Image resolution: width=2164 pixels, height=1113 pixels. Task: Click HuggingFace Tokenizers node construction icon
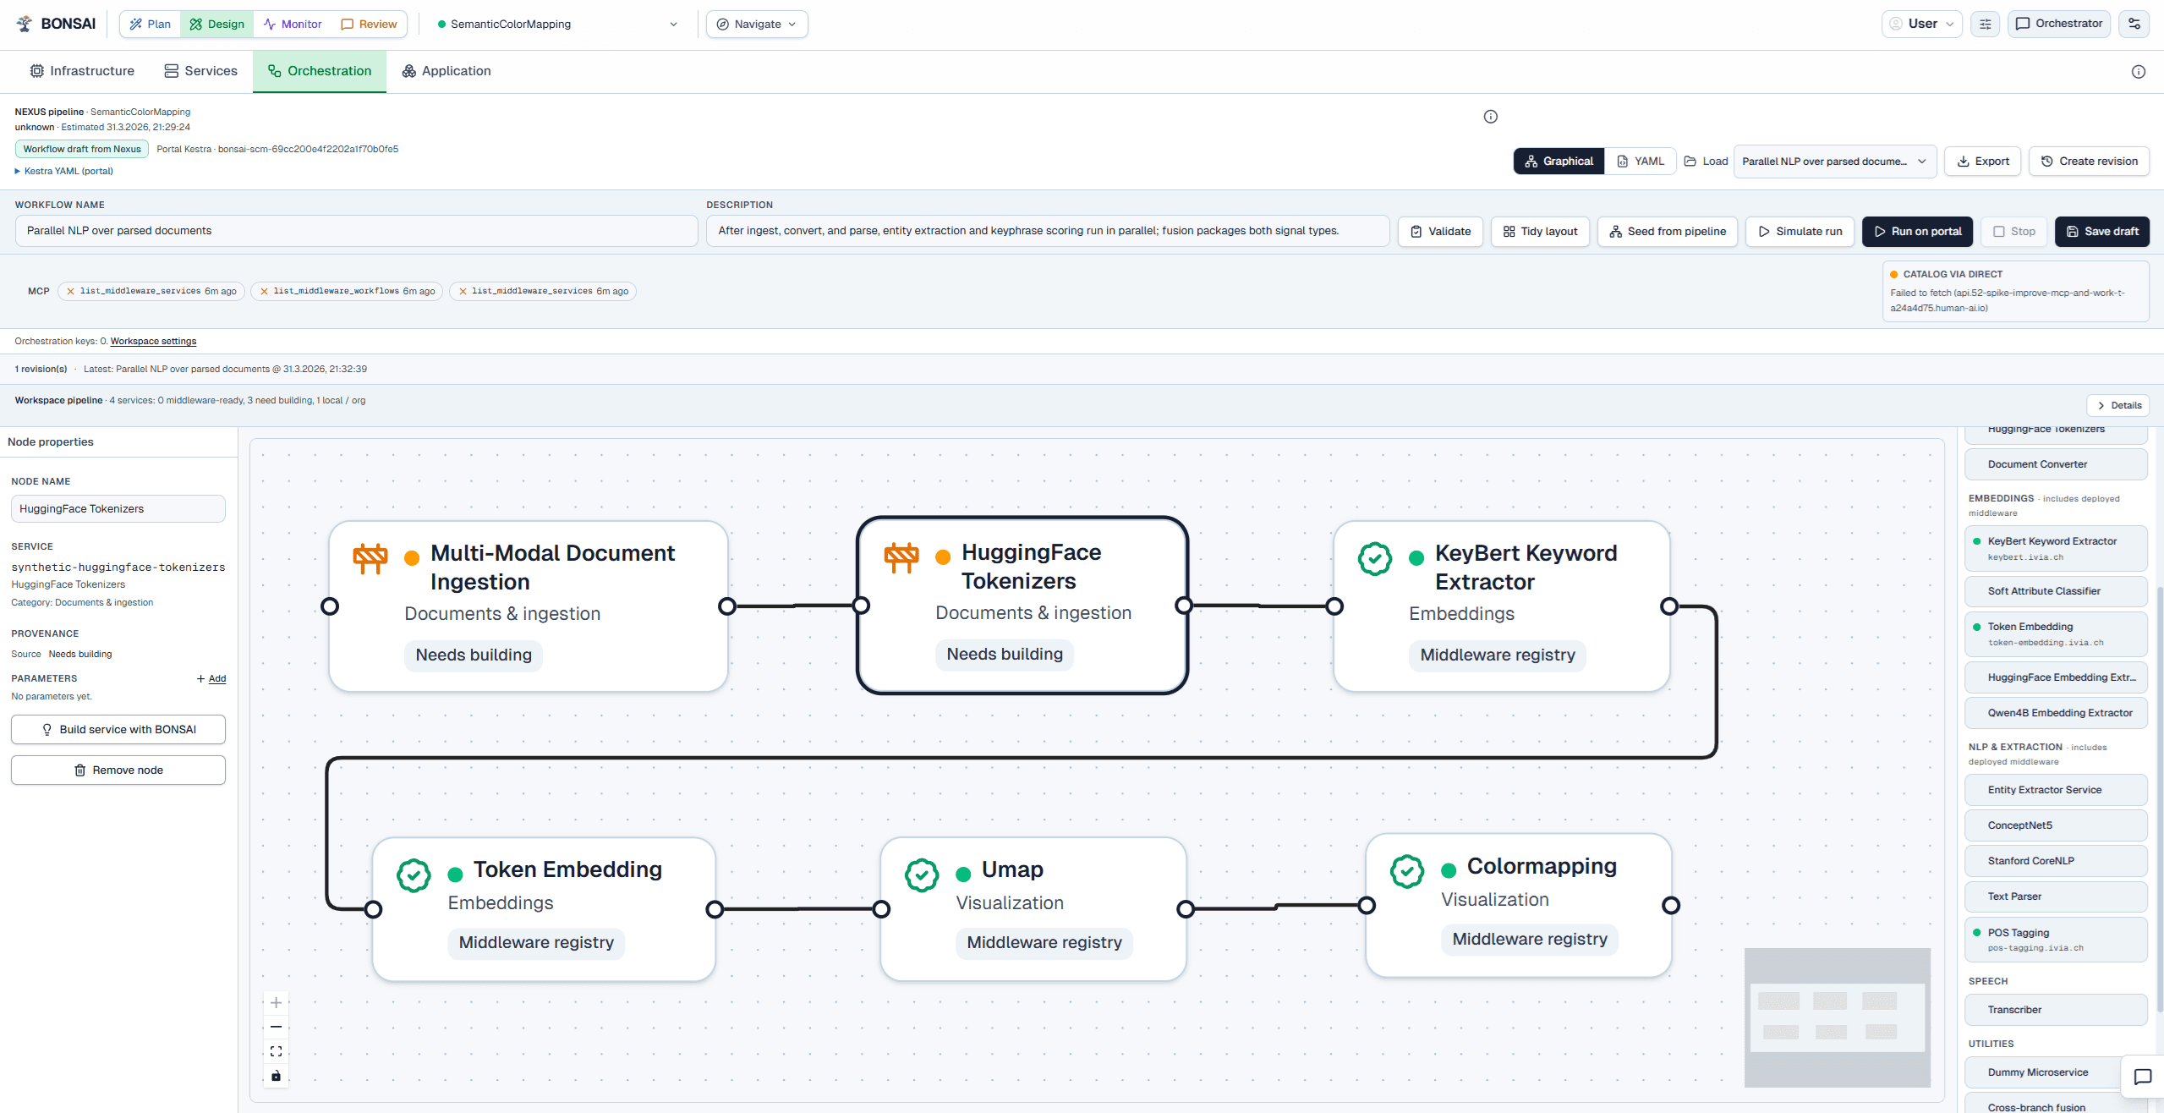[901, 556]
